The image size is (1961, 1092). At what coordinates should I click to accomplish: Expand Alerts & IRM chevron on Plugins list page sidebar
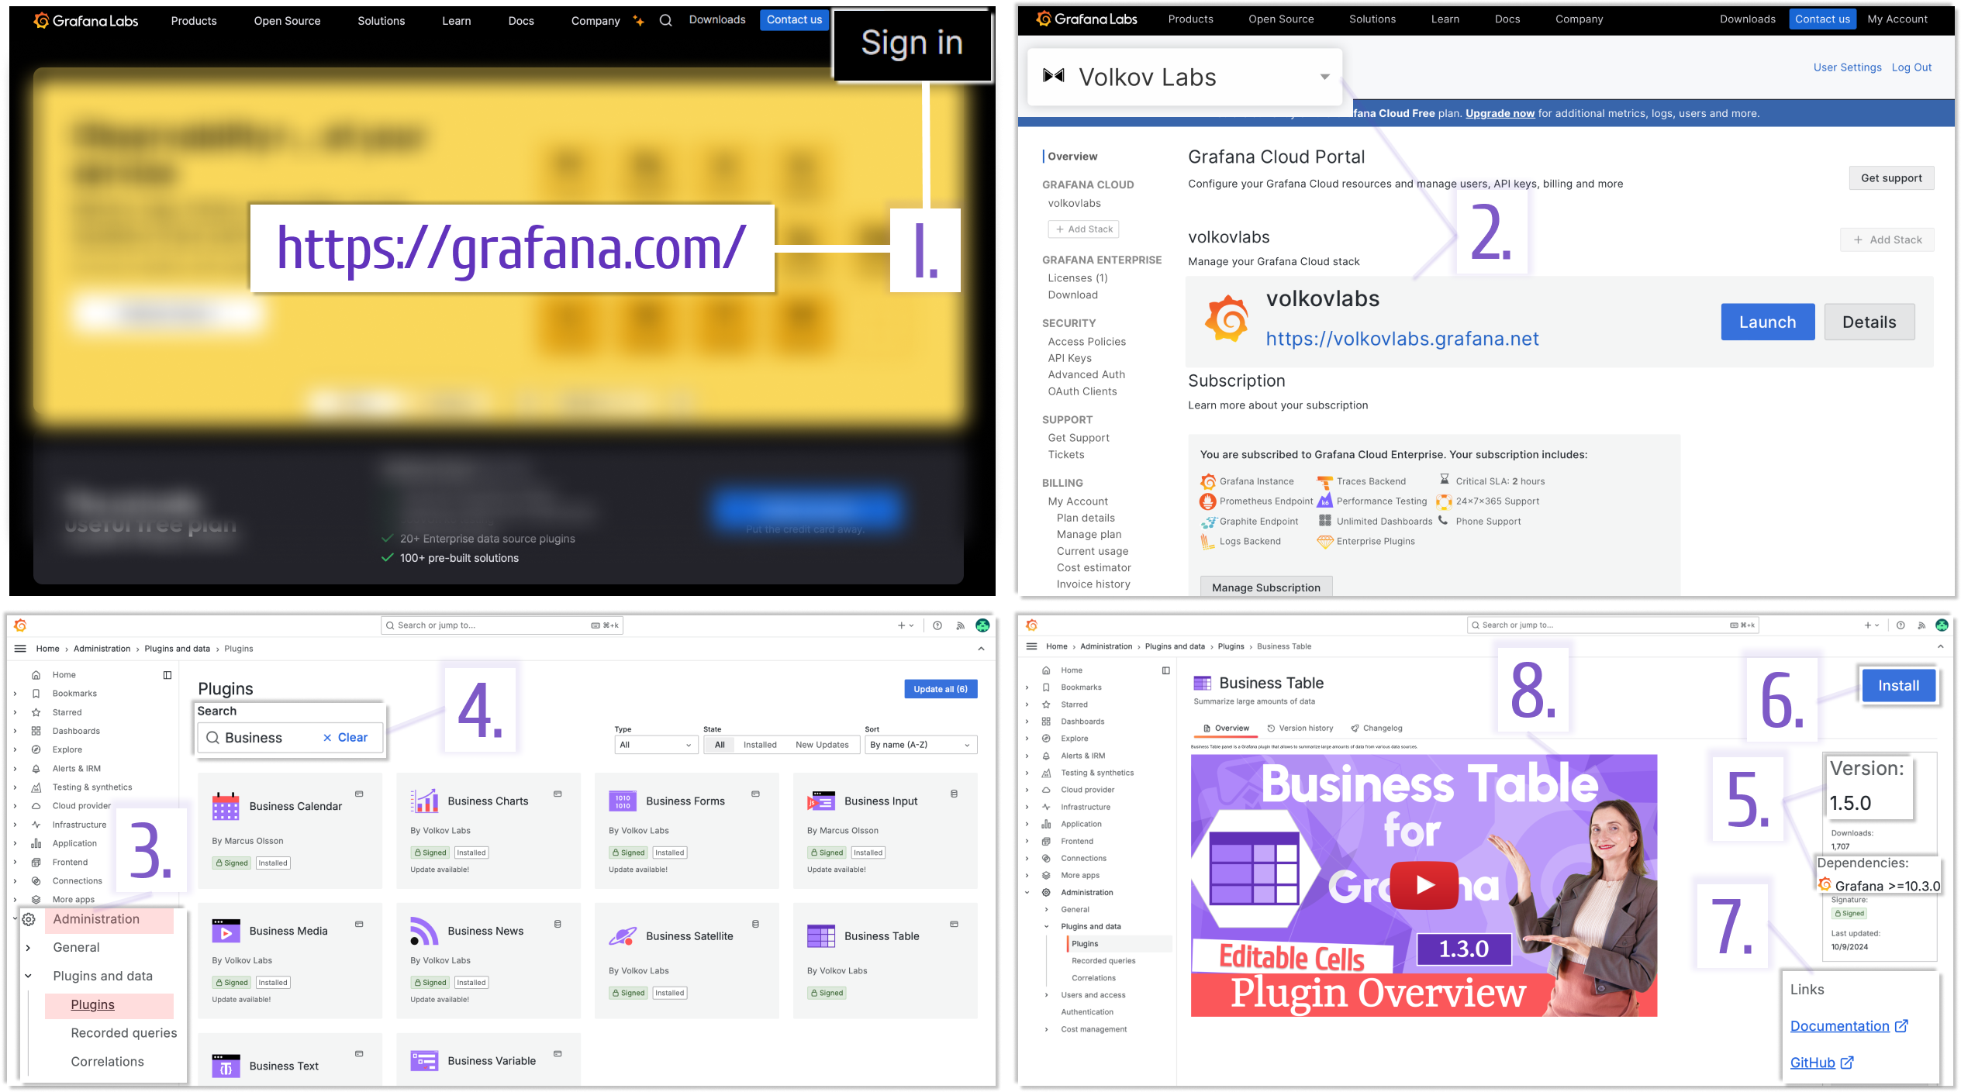pos(15,769)
